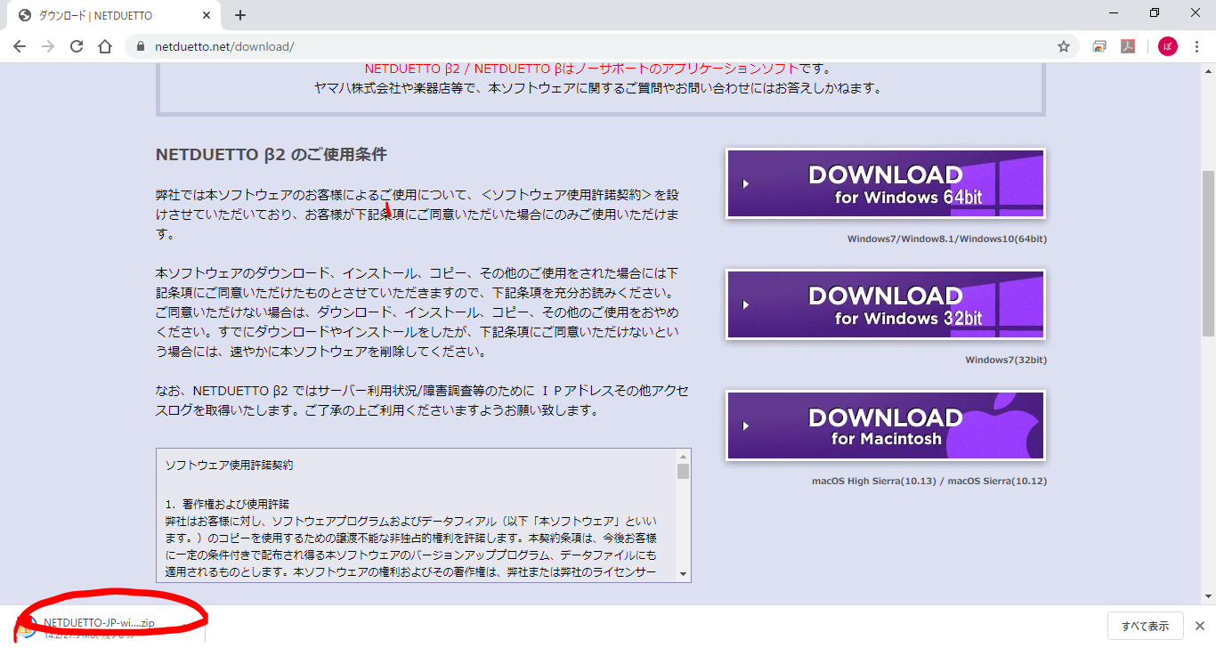
Task: Restore down the Chrome window
Action: [x=1155, y=12]
